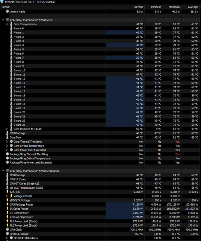The image size is (201, 241).
Task: Select the P-core 1 row label
Action: (x=18, y=32)
